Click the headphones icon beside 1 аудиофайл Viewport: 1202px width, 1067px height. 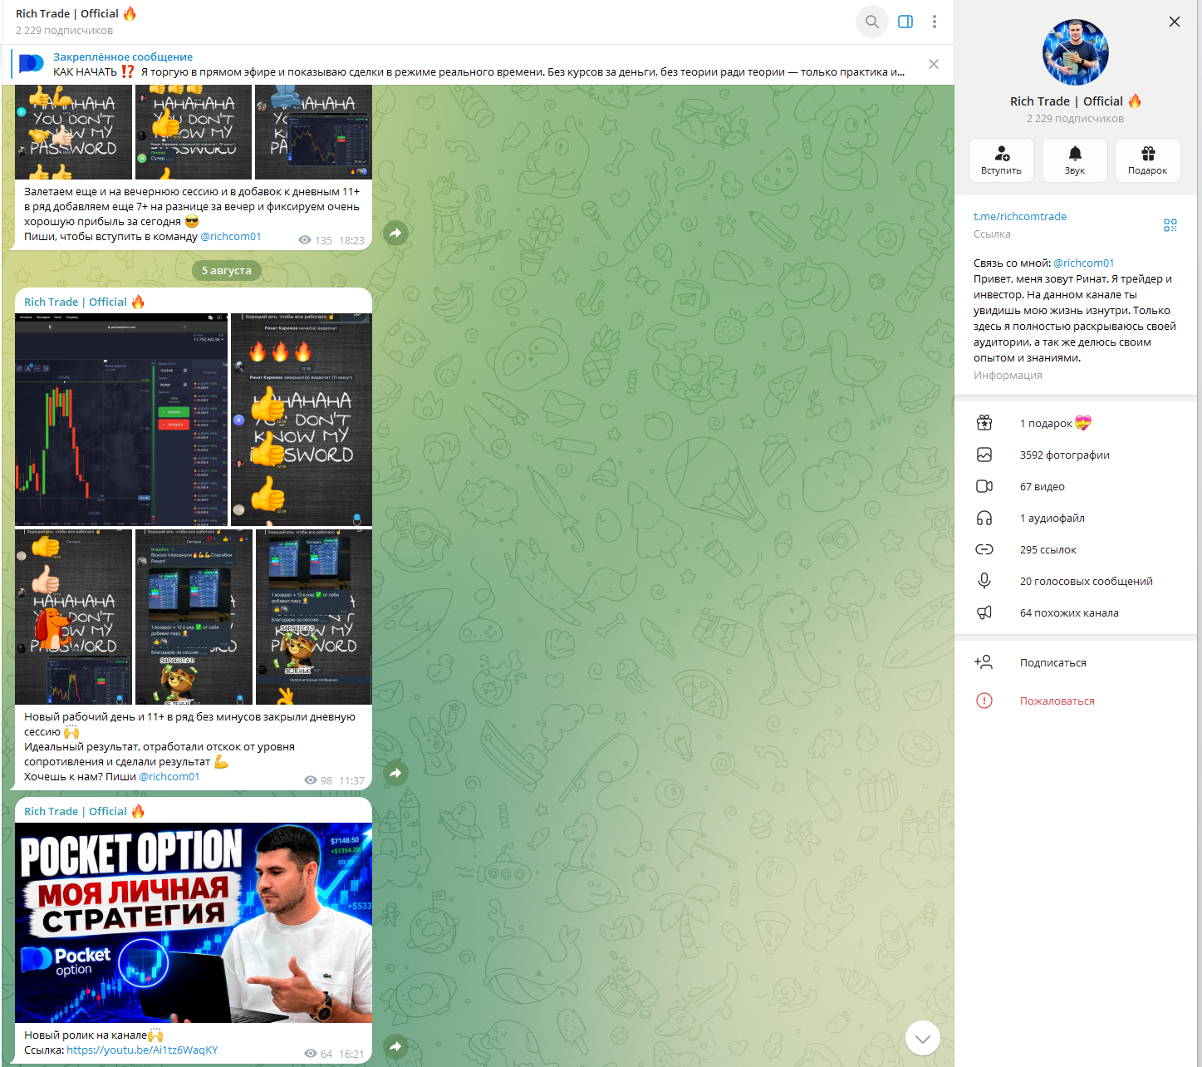pyautogui.click(x=984, y=518)
